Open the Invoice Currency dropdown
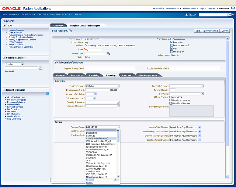Image resolution: width=236 pixels, height=188 pixels. click(x=118, y=86)
